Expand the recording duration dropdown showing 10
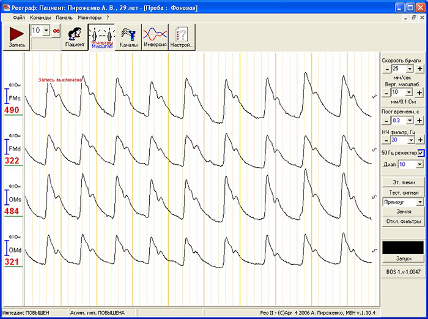428x319 pixels. 47,30
